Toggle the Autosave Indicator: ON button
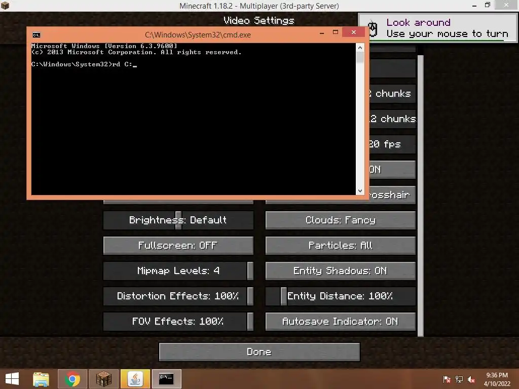Viewport: 519px width, 389px height. 340,321
